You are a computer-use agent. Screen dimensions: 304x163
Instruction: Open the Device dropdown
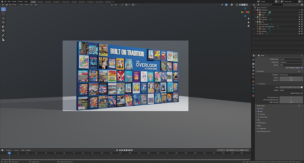pyautogui.click(x=291, y=65)
